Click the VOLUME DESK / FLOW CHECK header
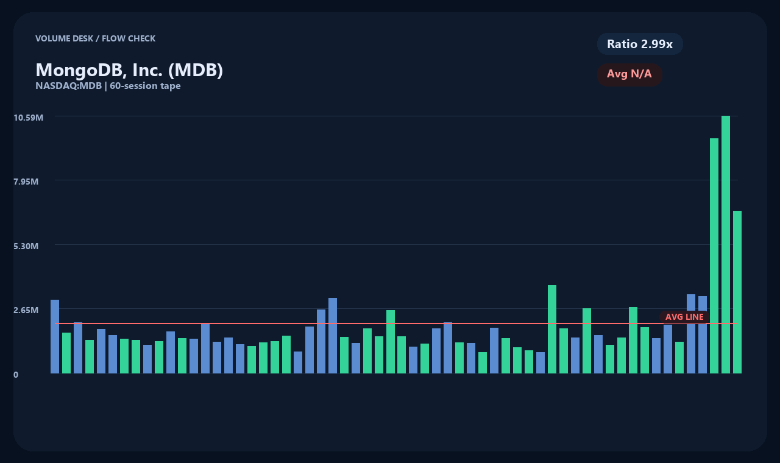Viewport: 780px width, 463px height. 95,38
